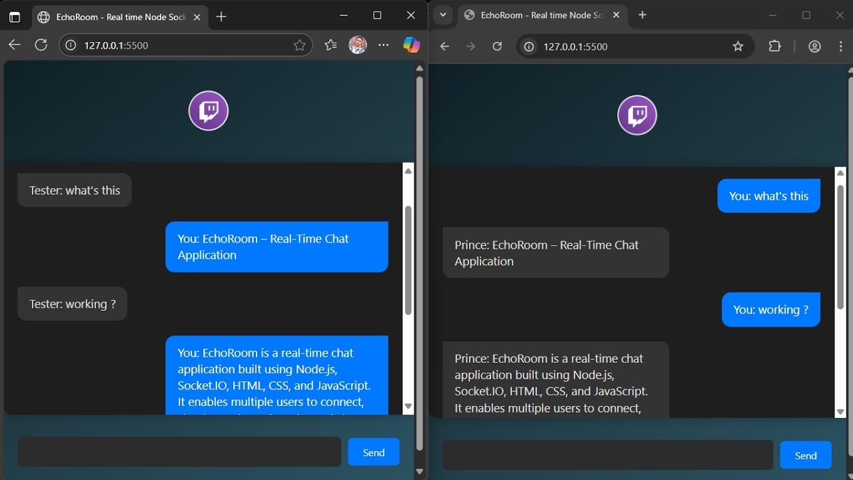Bookmark this page star in Chrome

click(x=738, y=46)
